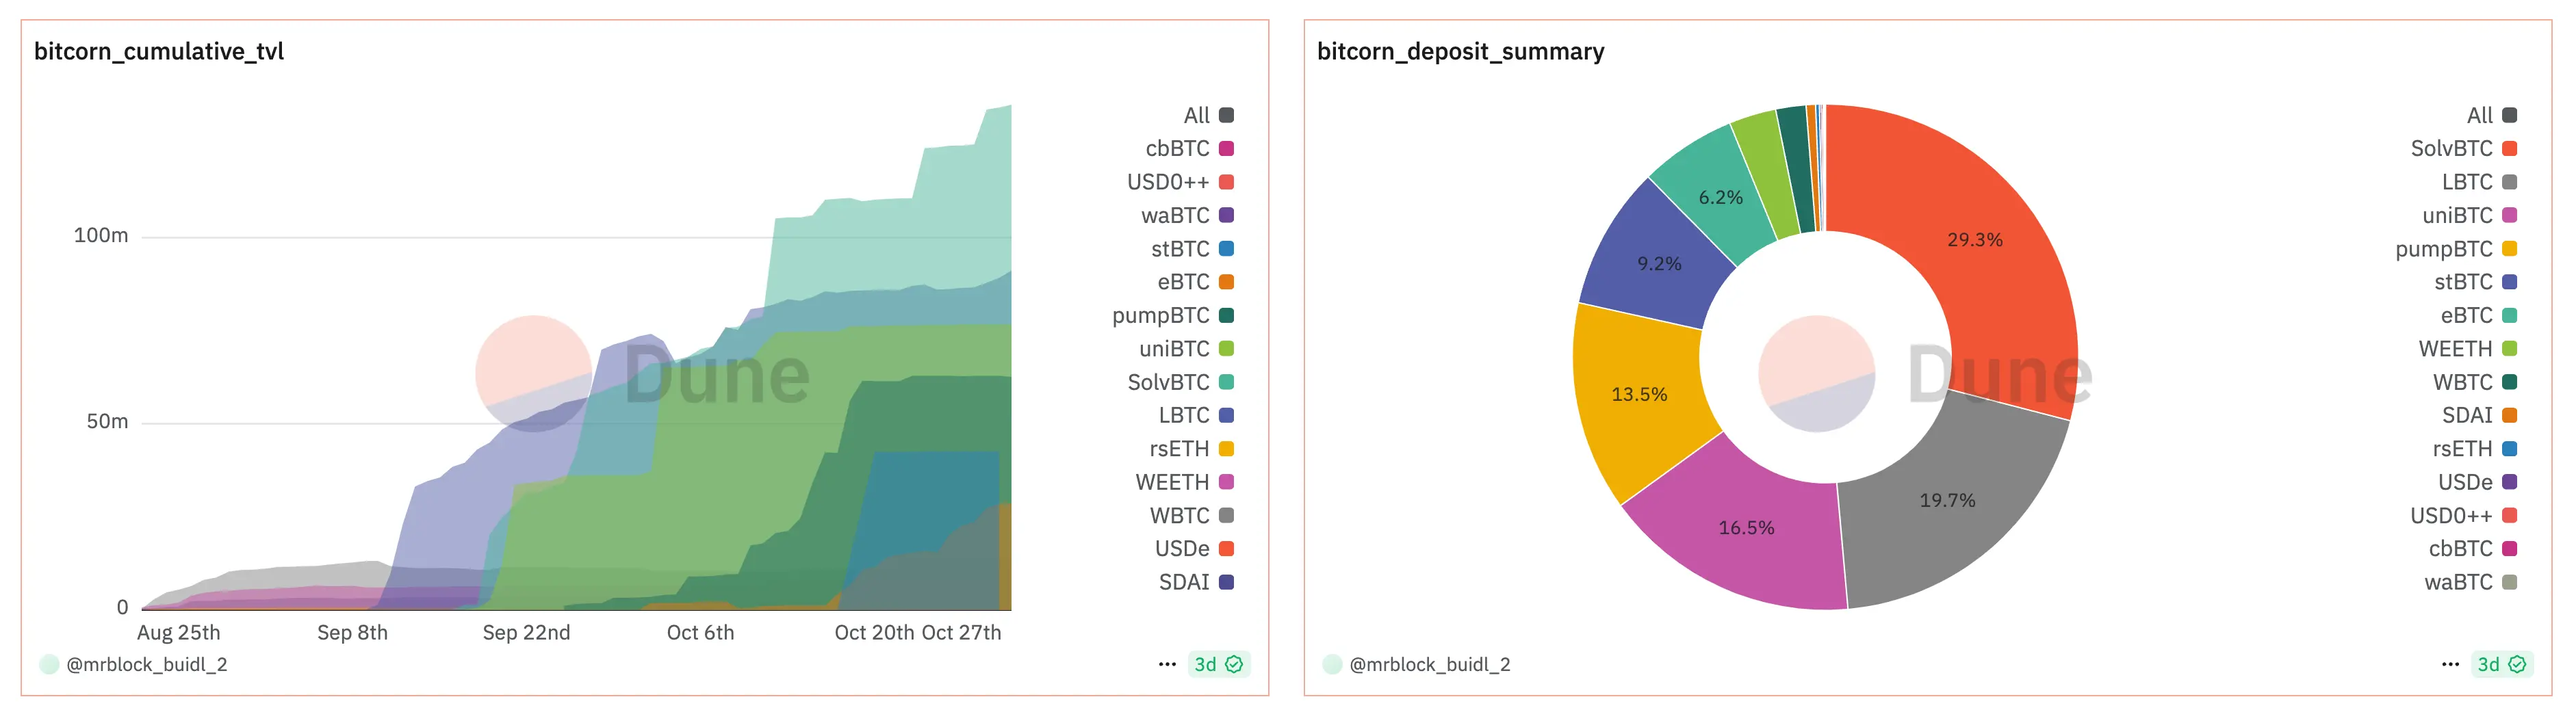Open the bitcorn_cumulative_tvl chart title

(159, 51)
